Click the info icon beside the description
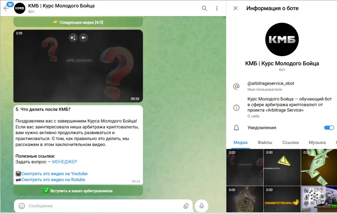 (x=236, y=108)
